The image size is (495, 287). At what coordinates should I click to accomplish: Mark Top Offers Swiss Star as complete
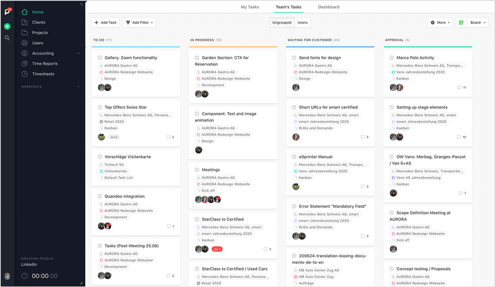coord(100,107)
